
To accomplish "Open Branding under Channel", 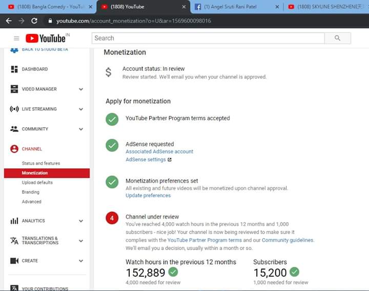I will (x=31, y=192).
